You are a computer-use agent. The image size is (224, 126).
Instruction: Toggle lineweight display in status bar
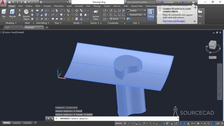tap(167, 123)
